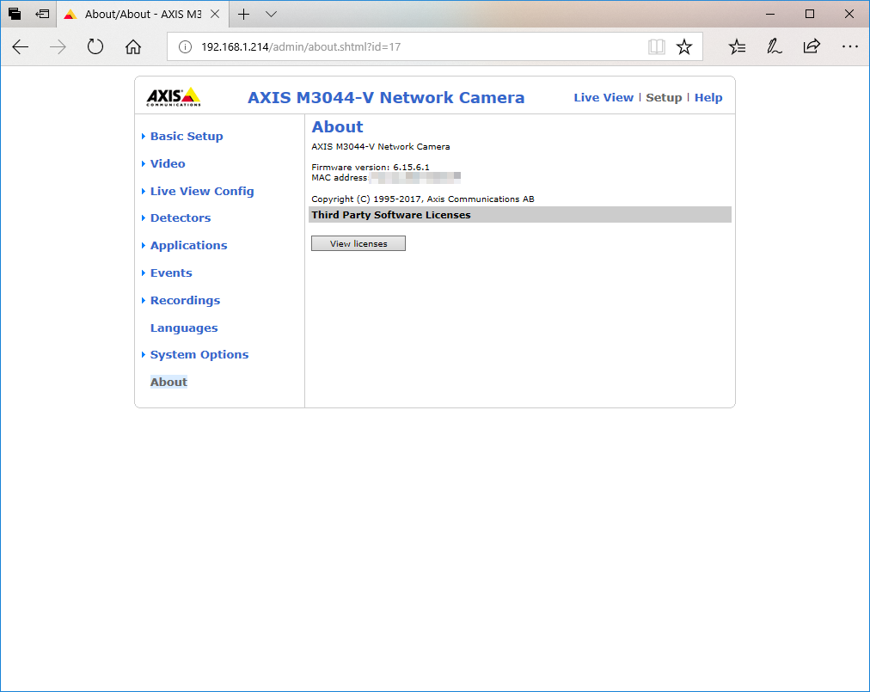
Task: Open the Events menu item
Action: (171, 273)
